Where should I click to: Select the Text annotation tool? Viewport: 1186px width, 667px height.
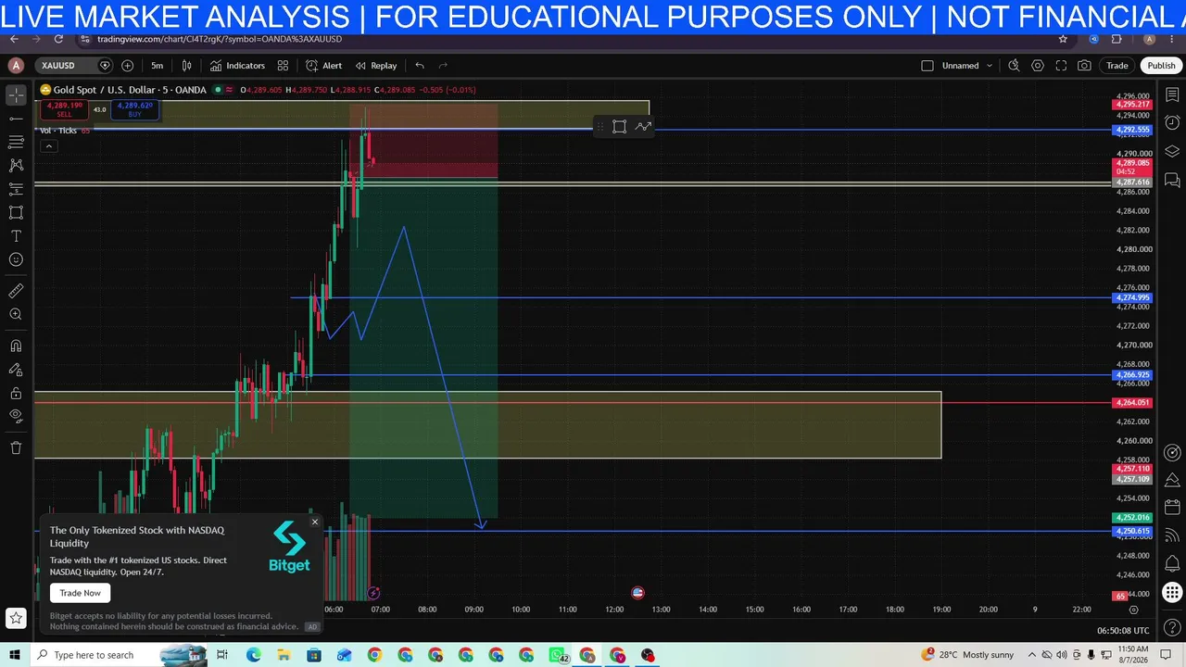[16, 236]
